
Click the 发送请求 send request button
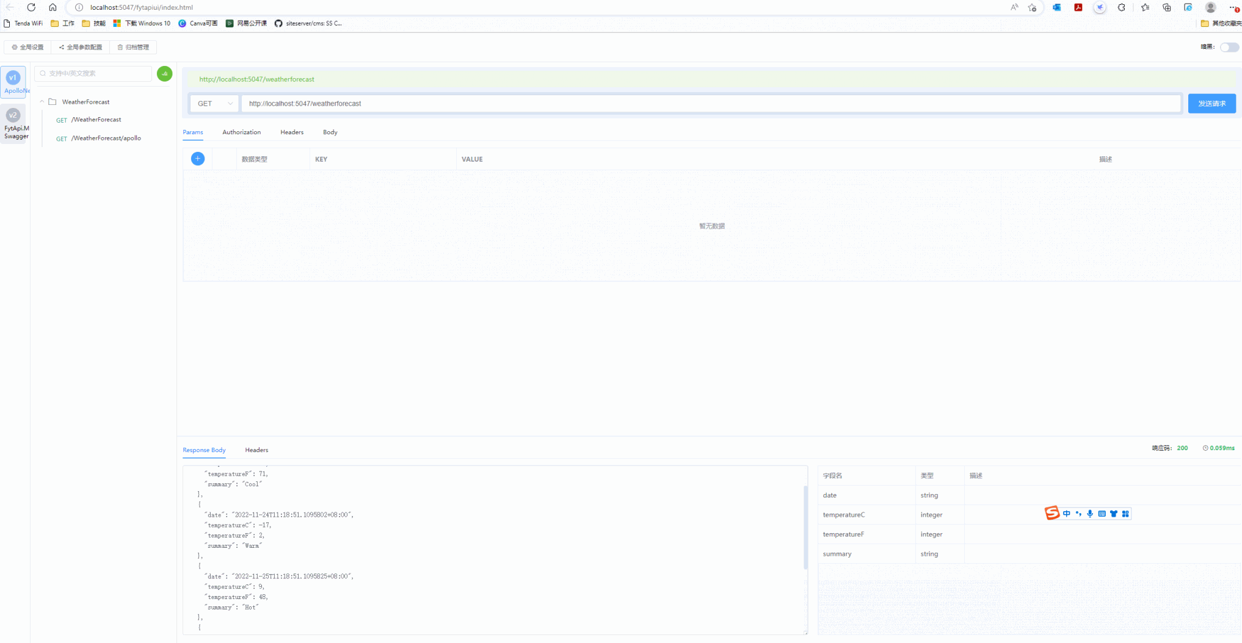(1211, 103)
